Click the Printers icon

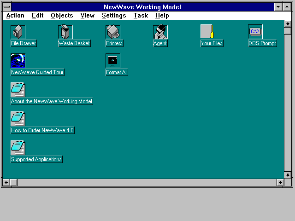(113, 32)
